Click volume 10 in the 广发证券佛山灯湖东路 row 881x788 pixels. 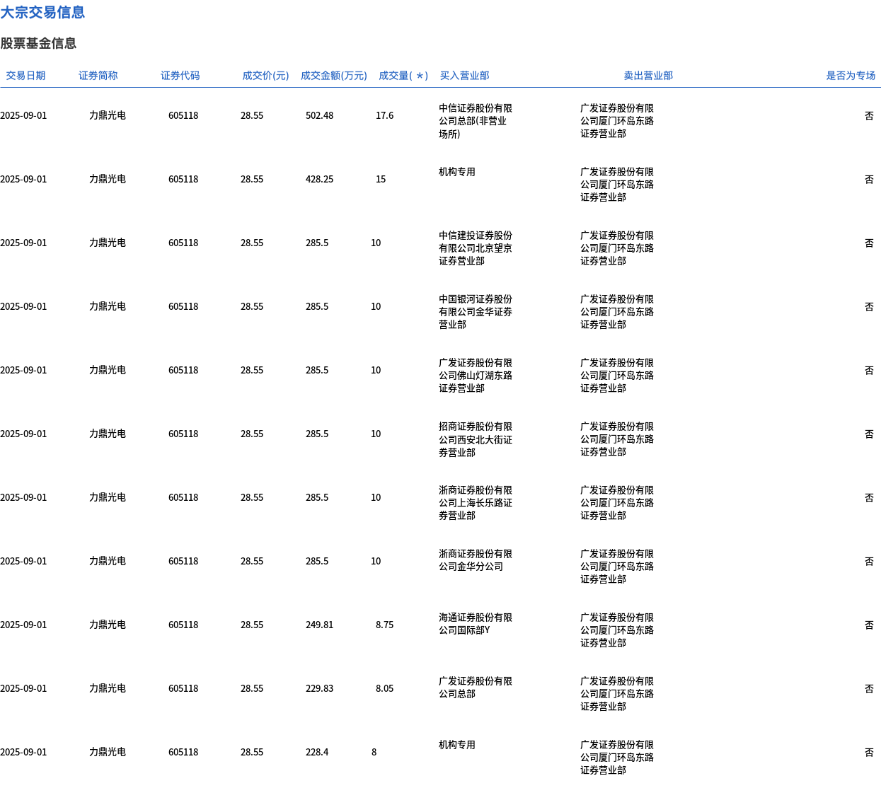pos(376,370)
